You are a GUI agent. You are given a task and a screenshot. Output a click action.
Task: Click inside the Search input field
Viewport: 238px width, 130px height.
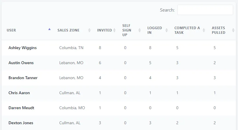coord(205,10)
